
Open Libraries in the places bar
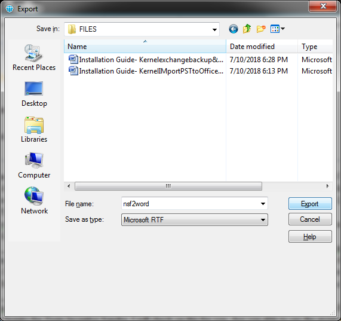click(x=34, y=130)
